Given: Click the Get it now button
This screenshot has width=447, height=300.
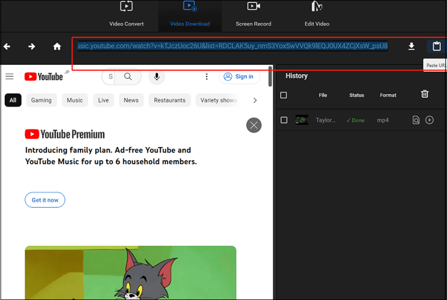Looking at the screenshot, I should coord(45,200).
